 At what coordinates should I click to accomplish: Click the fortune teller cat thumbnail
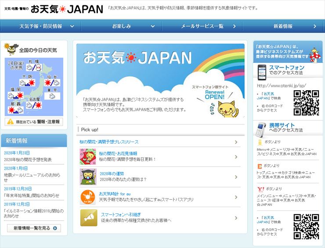point(88,177)
